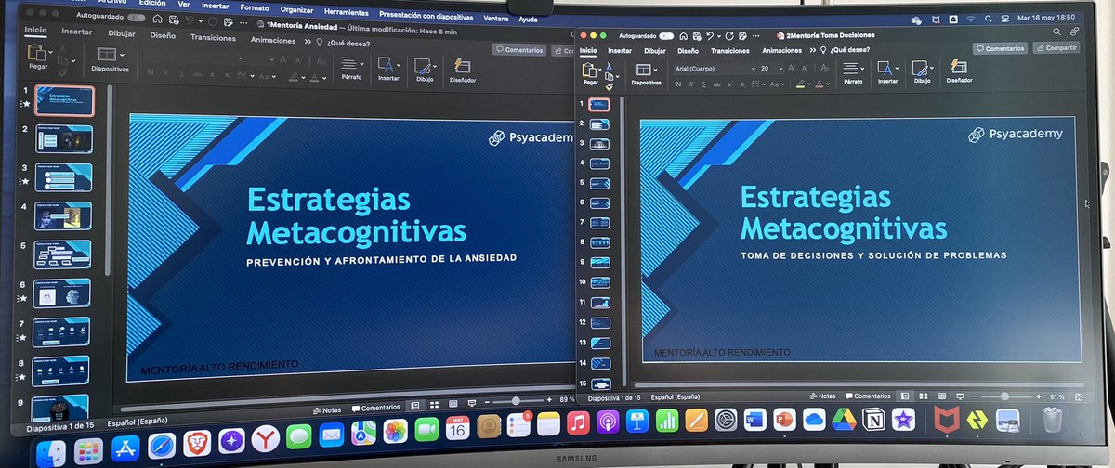The height and width of the screenshot is (468, 1115).
Task: Click Compartir button in right window
Action: (x=1056, y=47)
